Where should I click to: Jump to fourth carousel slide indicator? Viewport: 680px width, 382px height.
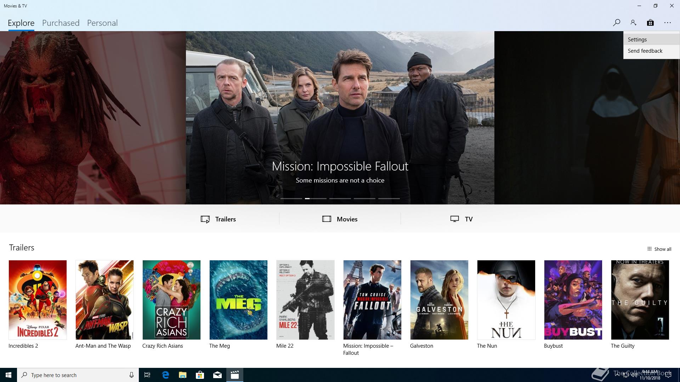coord(364,198)
